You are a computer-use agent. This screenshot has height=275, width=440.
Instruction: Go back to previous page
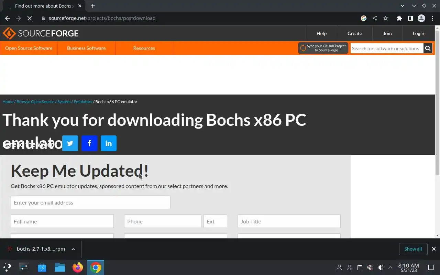pyautogui.click(x=8, y=18)
